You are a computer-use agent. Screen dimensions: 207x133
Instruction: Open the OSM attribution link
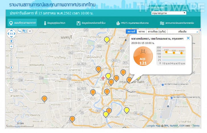pos(182,126)
